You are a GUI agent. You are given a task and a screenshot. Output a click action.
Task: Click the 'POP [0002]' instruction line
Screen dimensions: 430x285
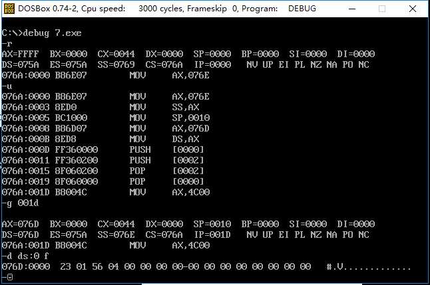[103, 171]
